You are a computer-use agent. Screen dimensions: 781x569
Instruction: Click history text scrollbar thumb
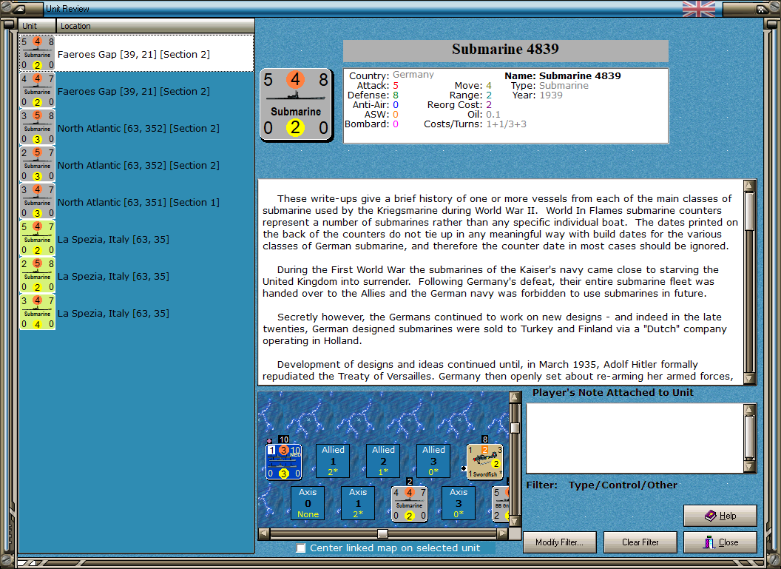pos(749,212)
